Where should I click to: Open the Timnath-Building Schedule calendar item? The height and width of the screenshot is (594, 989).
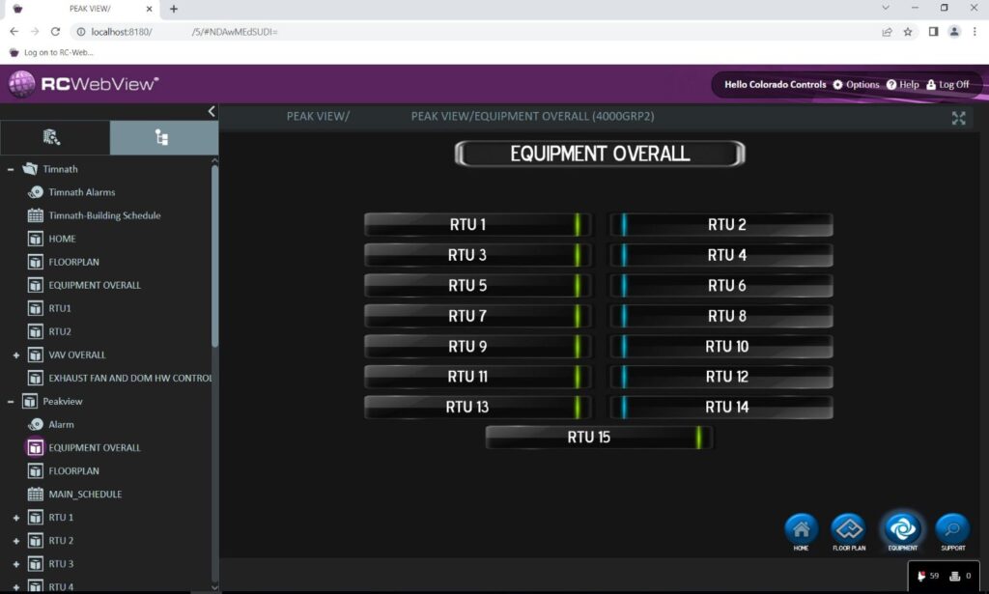pos(36,215)
